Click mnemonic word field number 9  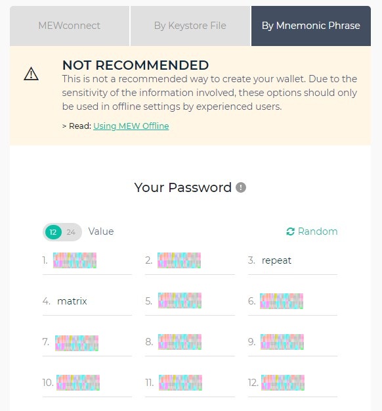point(293,342)
